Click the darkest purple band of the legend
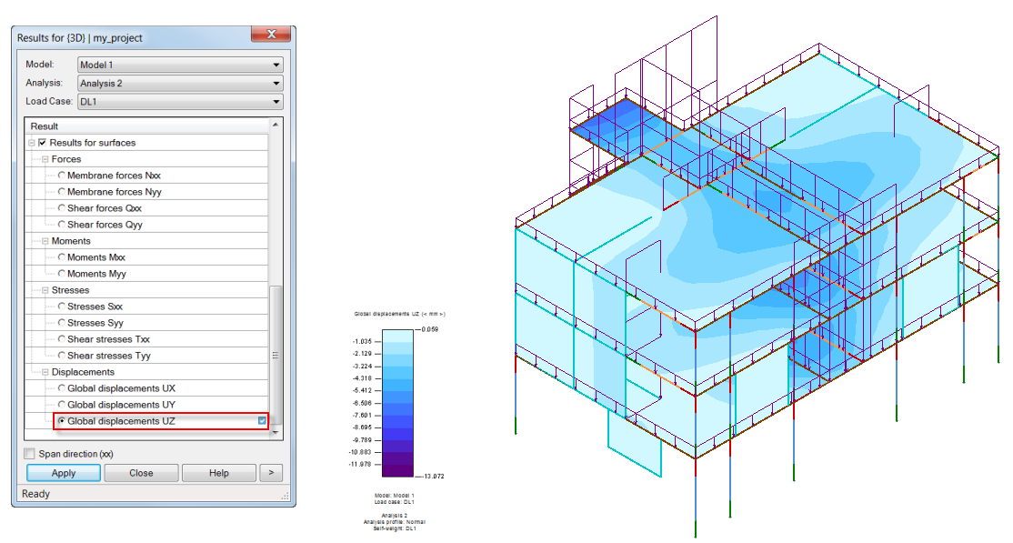 pos(397,470)
